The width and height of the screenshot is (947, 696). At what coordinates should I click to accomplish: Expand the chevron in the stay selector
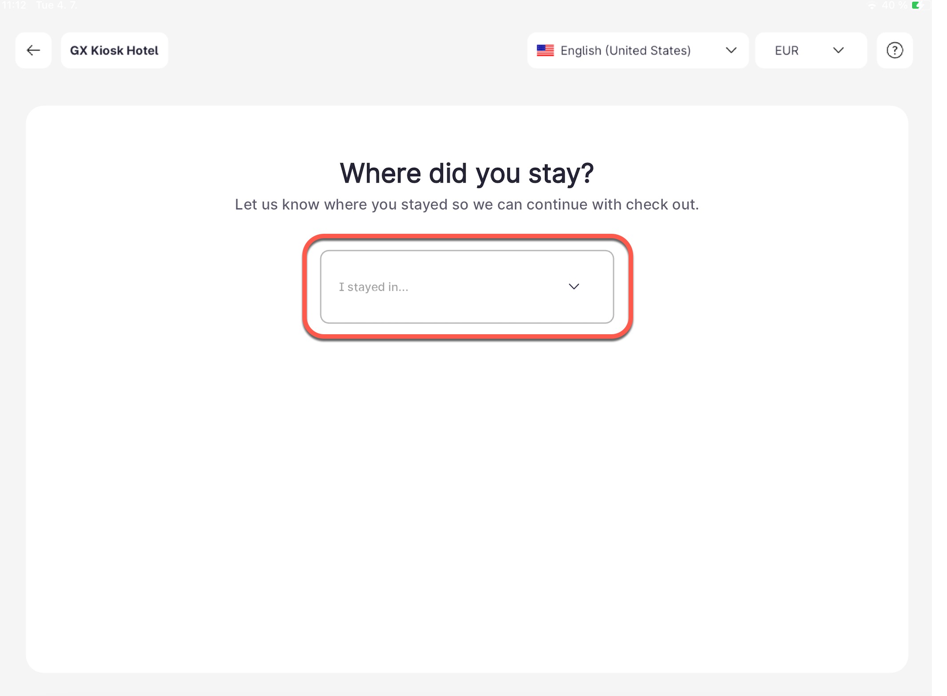(x=574, y=287)
